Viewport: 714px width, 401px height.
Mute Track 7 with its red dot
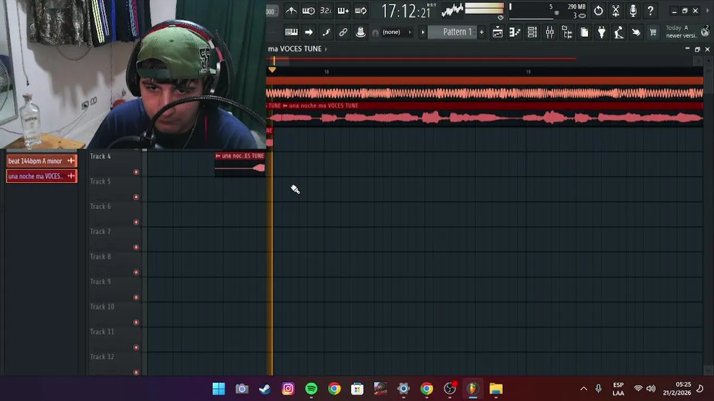point(136,247)
